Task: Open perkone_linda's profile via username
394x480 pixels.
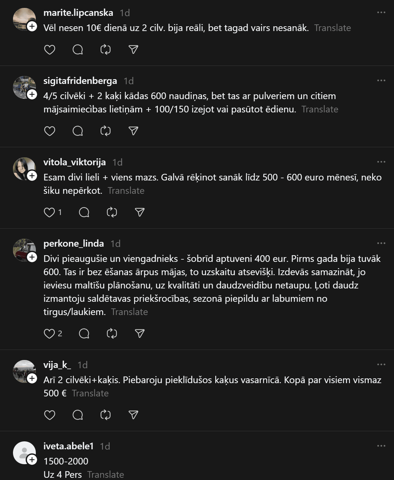Action: click(x=74, y=243)
